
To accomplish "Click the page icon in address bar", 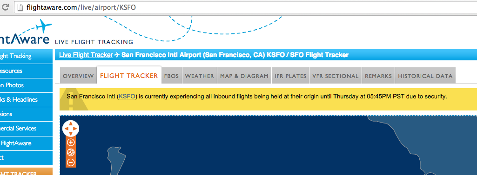I will click(20, 7).
